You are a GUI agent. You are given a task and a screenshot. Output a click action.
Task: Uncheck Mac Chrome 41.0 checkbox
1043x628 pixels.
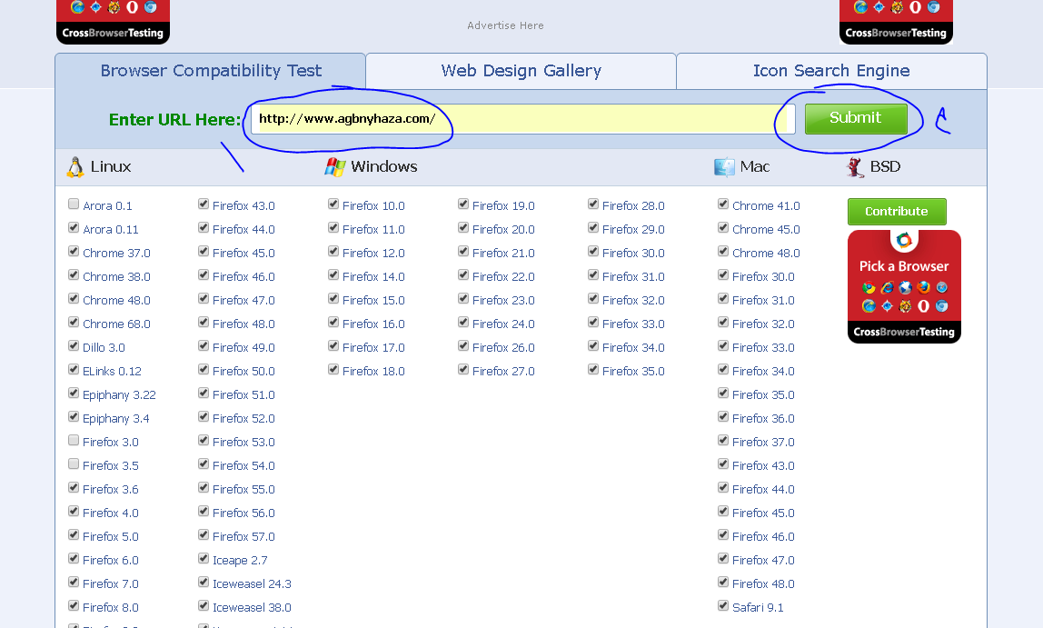[723, 204]
